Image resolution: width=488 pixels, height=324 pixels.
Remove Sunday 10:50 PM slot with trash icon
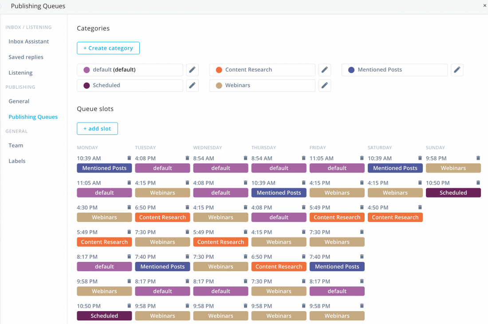tap(478, 183)
